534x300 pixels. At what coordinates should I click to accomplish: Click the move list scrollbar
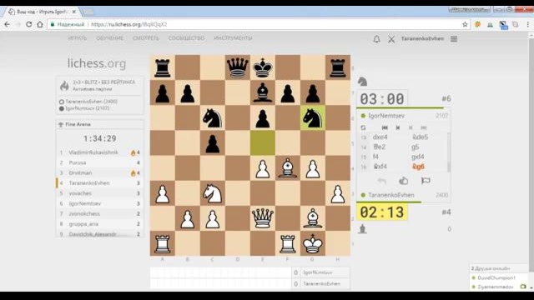[449, 152]
